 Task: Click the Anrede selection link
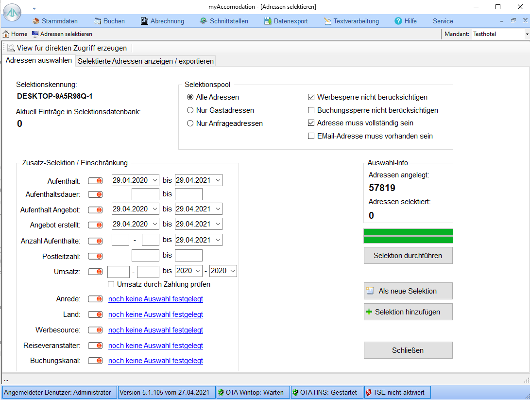[155, 299]
